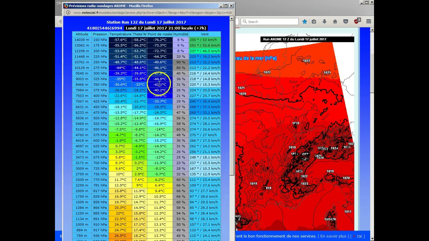429x241 pixels.
Task: Click the '700 hPa' pressure cell
Action: (x=100, y=163)
